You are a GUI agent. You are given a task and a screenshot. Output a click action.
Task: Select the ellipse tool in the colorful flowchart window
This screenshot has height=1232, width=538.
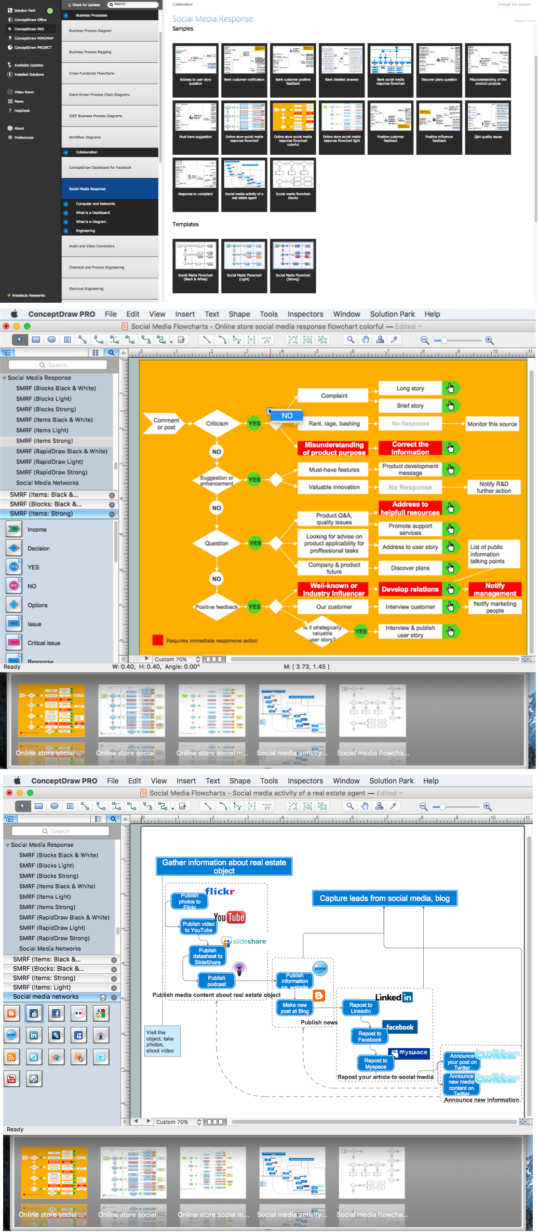coord(51,340)
